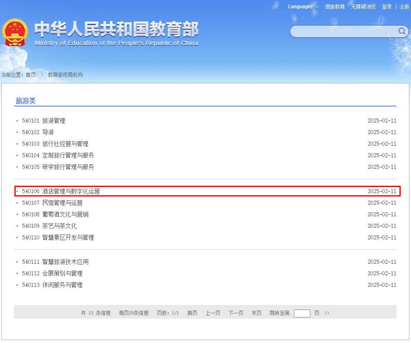411x343 pixels.
Task: Open 540101 旅游管理 entry
Action: coord(44,121)
